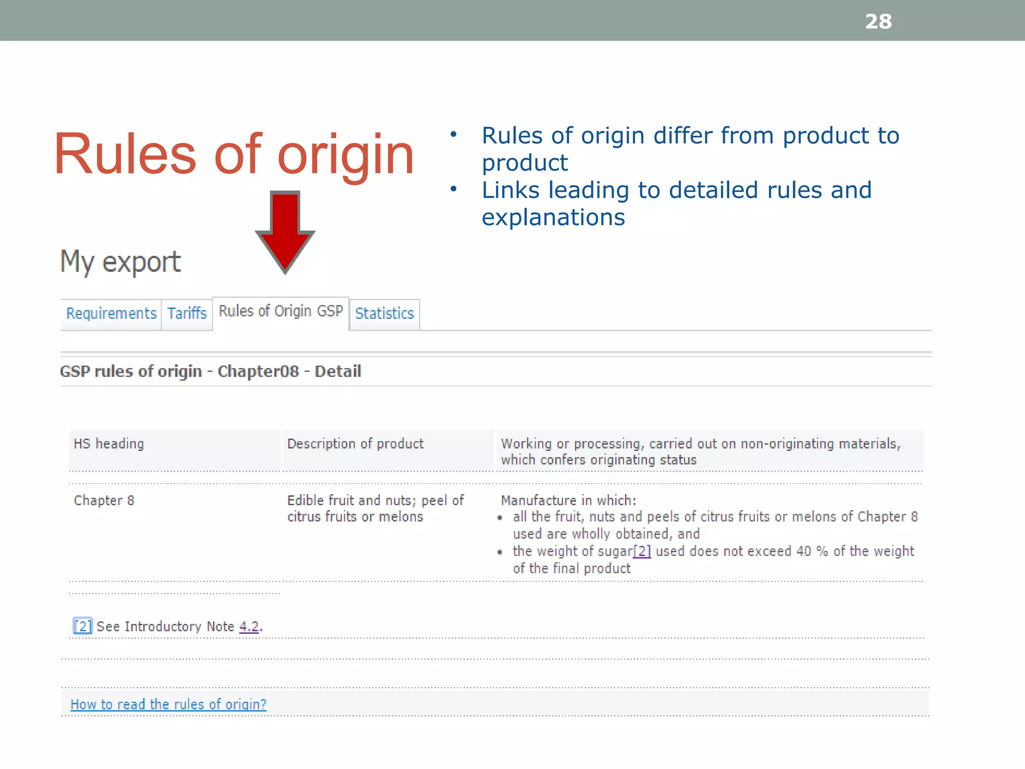This screenshot has height=769, width=1025.
Task: Open the Requirements tab
Action: pyautogui.click(x=111, y=313)
